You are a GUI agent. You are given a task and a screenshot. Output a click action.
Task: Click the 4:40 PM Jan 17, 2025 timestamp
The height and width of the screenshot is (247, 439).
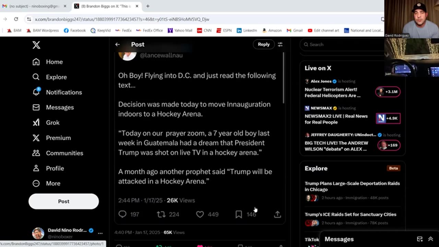(137, 232)
